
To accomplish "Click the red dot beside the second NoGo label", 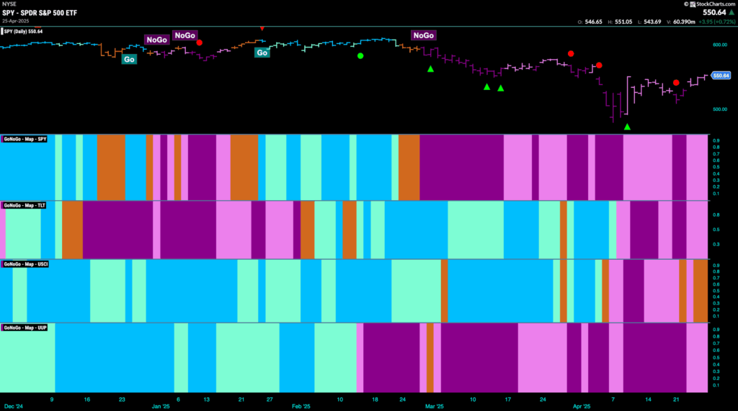I will 199,42.
